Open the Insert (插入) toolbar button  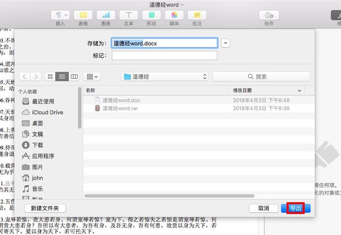[x=60, y=15]
